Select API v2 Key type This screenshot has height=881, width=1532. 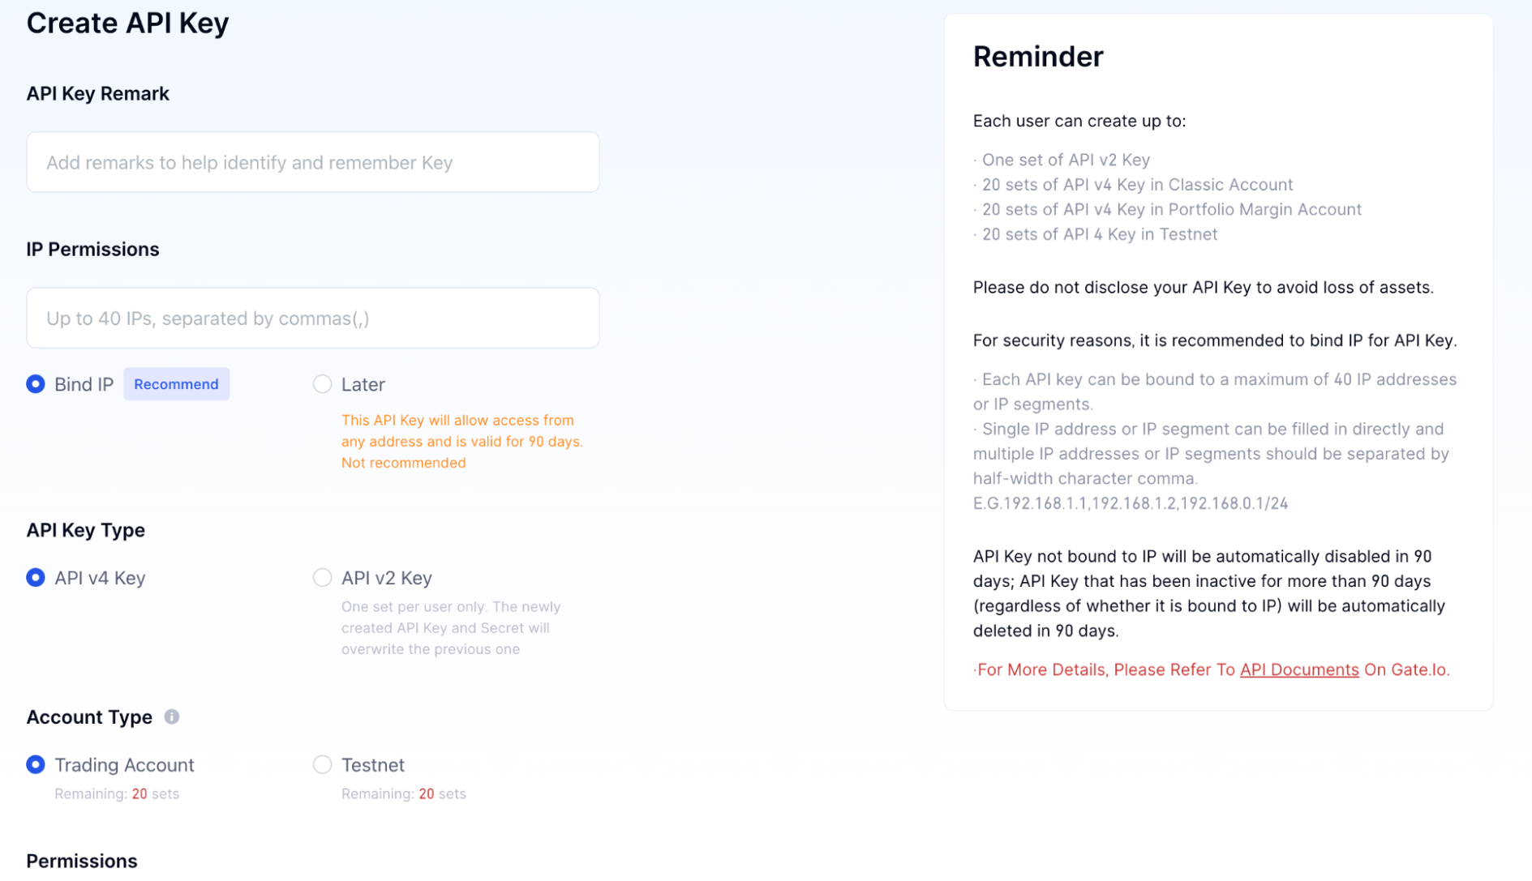tap(322, 577)
